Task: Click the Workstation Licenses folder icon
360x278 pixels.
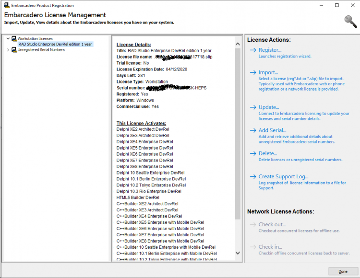Action: 14,38
